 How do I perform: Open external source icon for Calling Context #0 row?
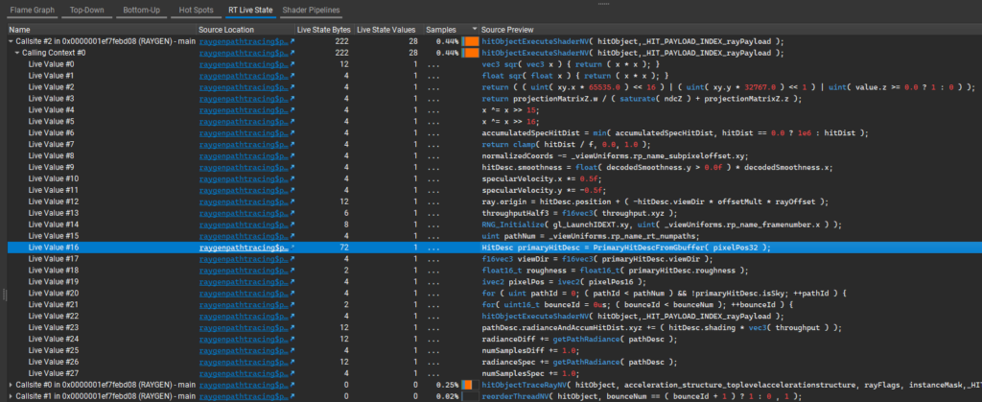292,53
